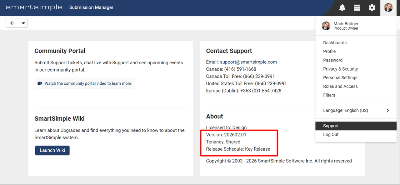Expand the back button dropdown caret
This screenshot has height=185, width=400.
(x=23, y=23)
